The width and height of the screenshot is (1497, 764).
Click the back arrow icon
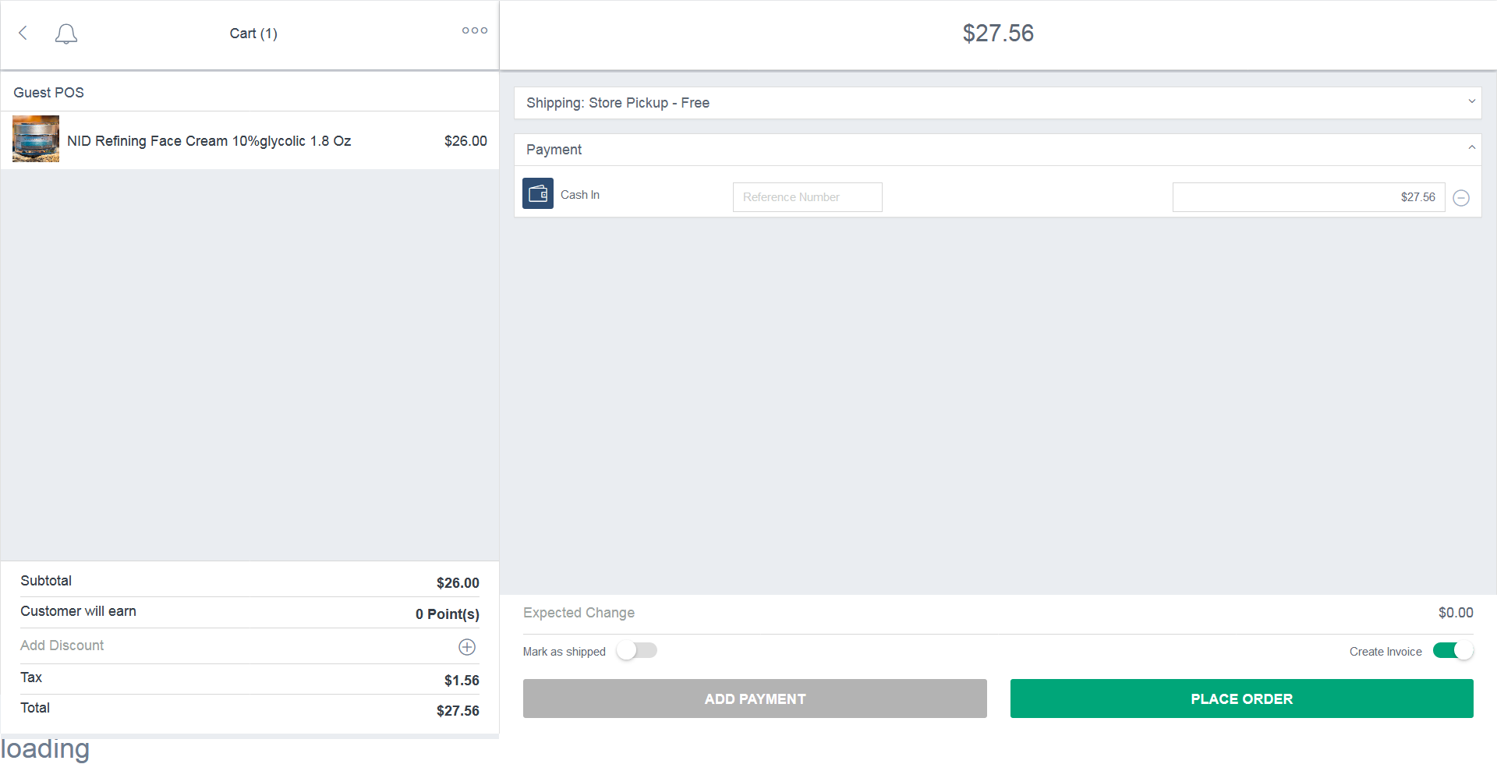[23, 33]
